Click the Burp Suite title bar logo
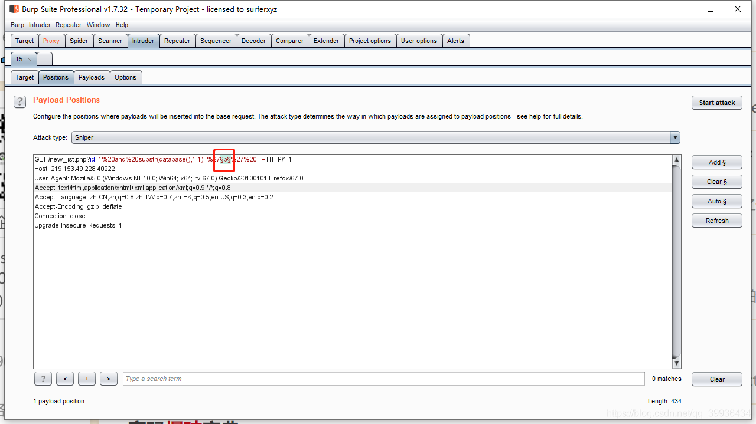This screenshot has height=424, width=756. pos(14,9)
